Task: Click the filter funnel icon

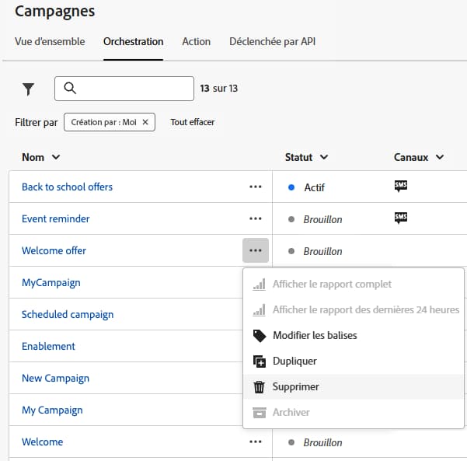Action: [29, 89]
